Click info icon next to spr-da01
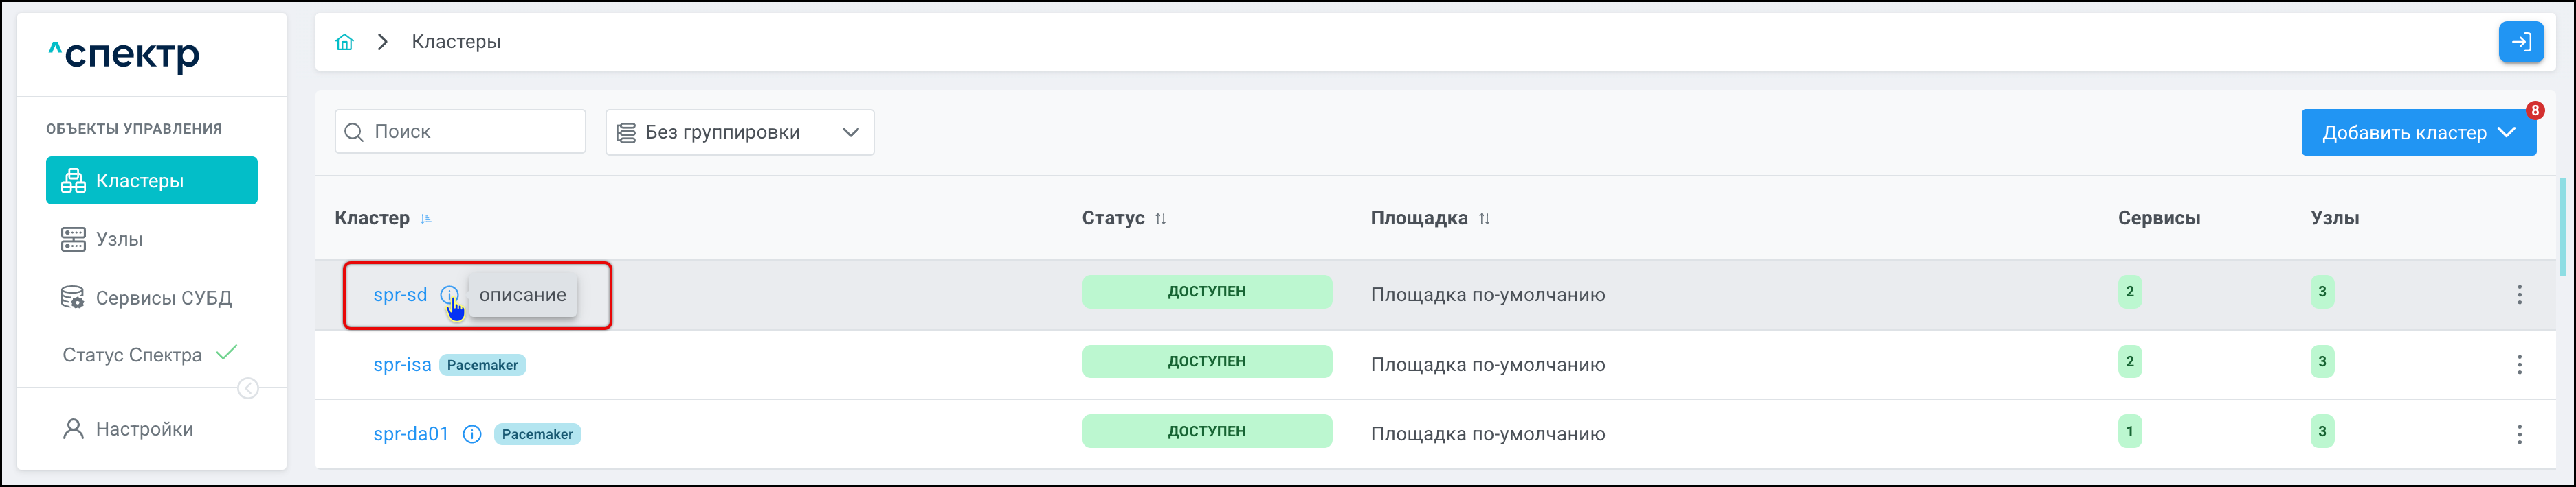 [x=472, y=434]
